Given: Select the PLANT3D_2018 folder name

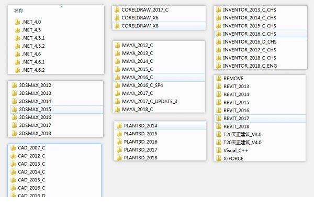Looking at the screenshot, I should [141, 158].
